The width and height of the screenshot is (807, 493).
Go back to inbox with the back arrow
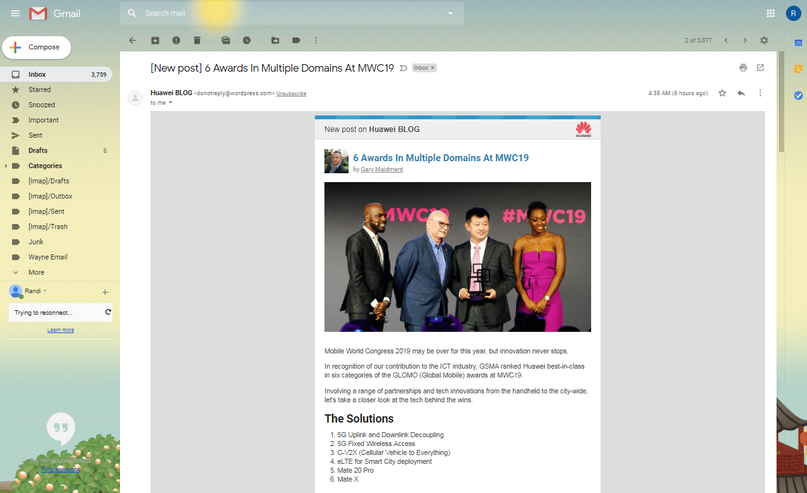[x=133, y=40]
